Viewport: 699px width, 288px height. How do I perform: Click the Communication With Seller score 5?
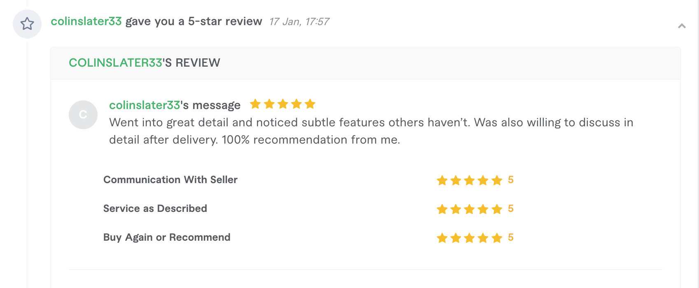coord(510,180)
